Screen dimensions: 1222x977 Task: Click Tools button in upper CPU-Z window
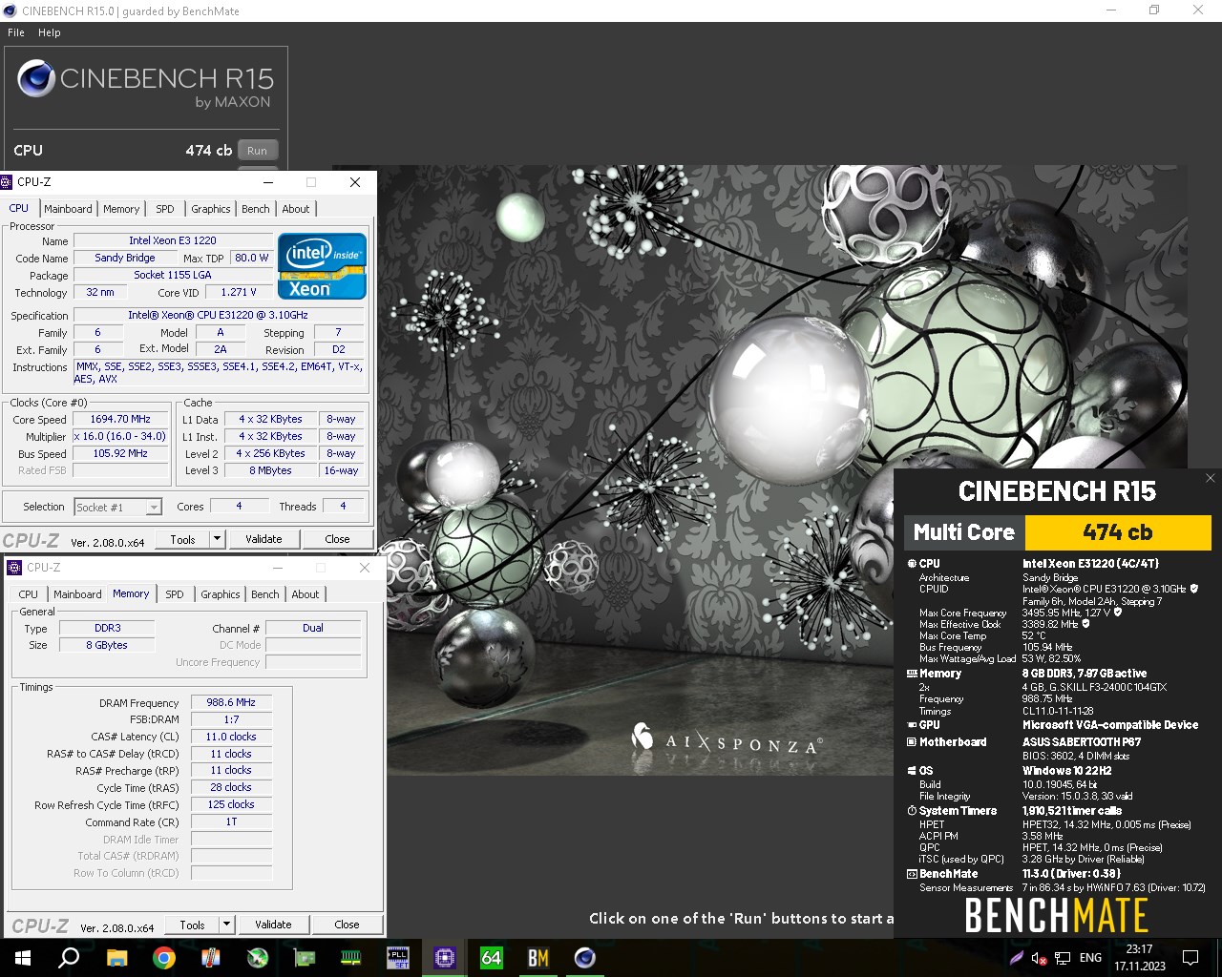pos(182,539)
